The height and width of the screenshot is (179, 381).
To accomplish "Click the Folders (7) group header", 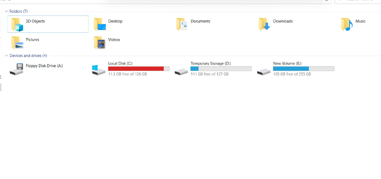I will pos(19,11).
